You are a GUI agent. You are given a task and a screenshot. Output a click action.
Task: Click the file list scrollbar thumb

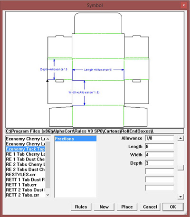48,165
